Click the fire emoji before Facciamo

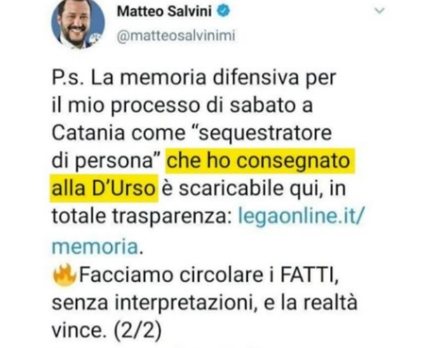pos(64,275)
